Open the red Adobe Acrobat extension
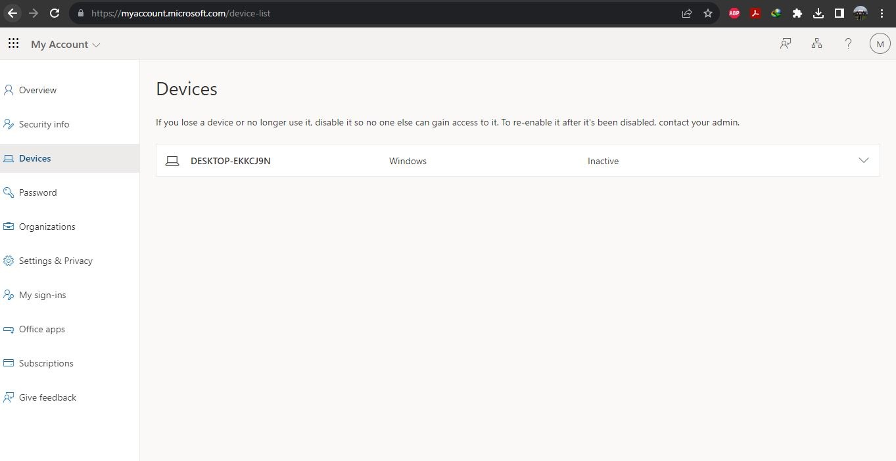The height and width of the screenshot is (461, 896). pyautogui.click(x=755, y=13)
